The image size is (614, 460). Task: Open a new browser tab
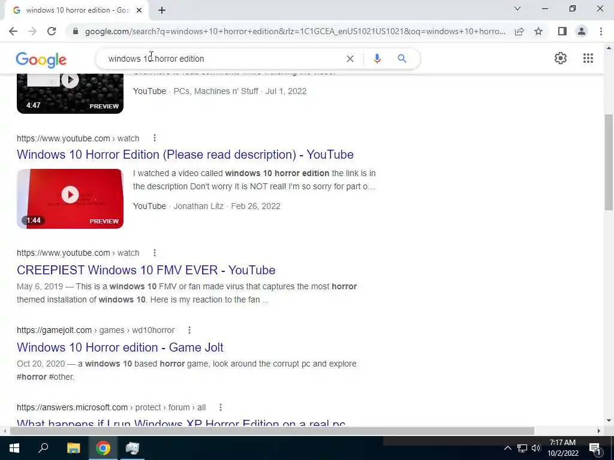coord(162,11)
